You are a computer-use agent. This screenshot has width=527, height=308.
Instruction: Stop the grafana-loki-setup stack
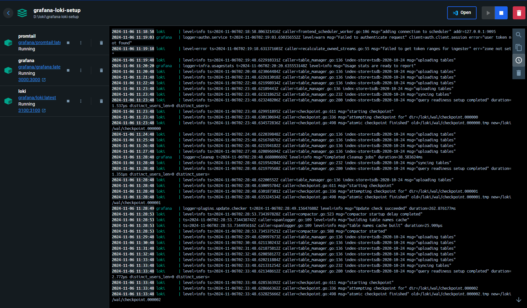(x=501, y=13)
